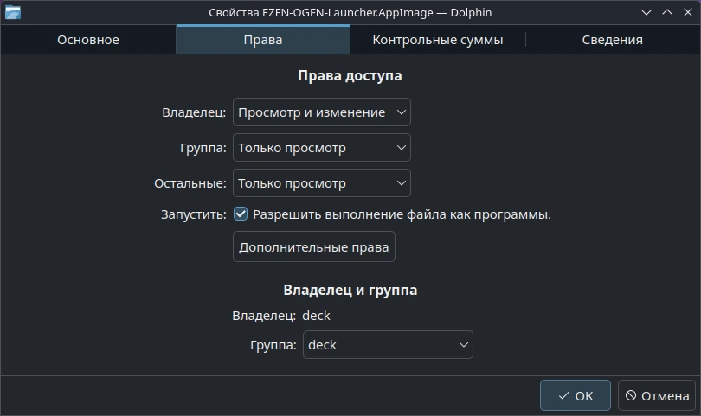Minimize the properties window
Image resolution: width=701 pixels, height=416 pixels.
click(x=646, y=12)
